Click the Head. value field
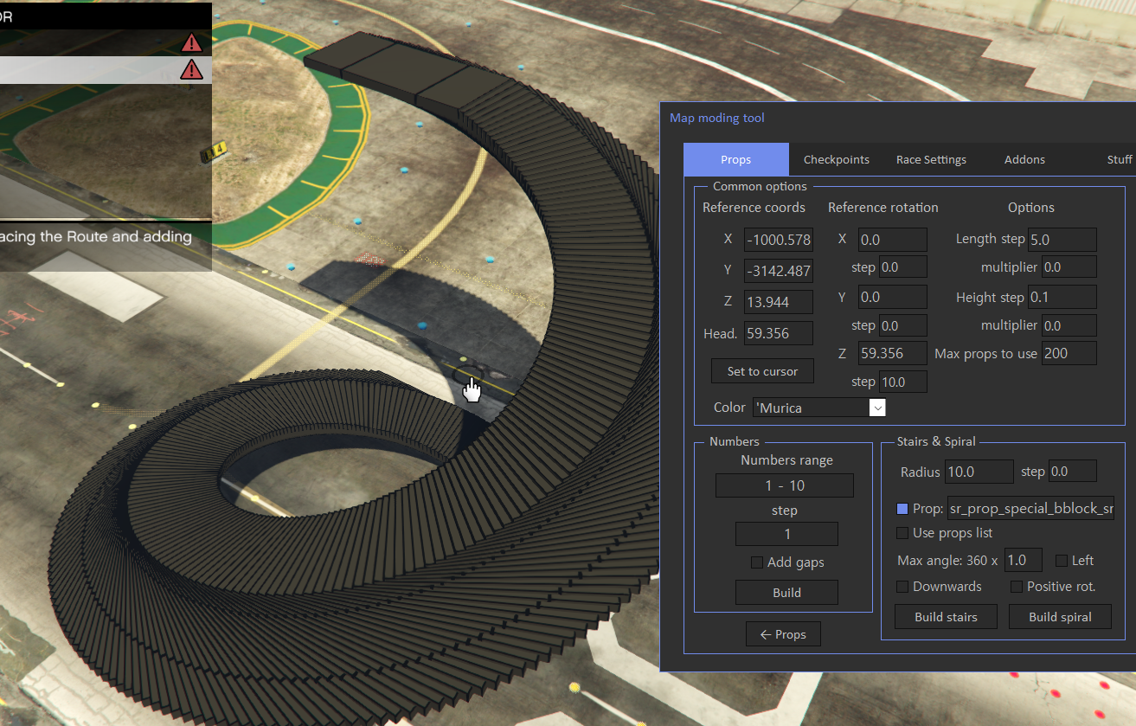The width and height of the screenshot is (1136, 726). tap(779, 333)
